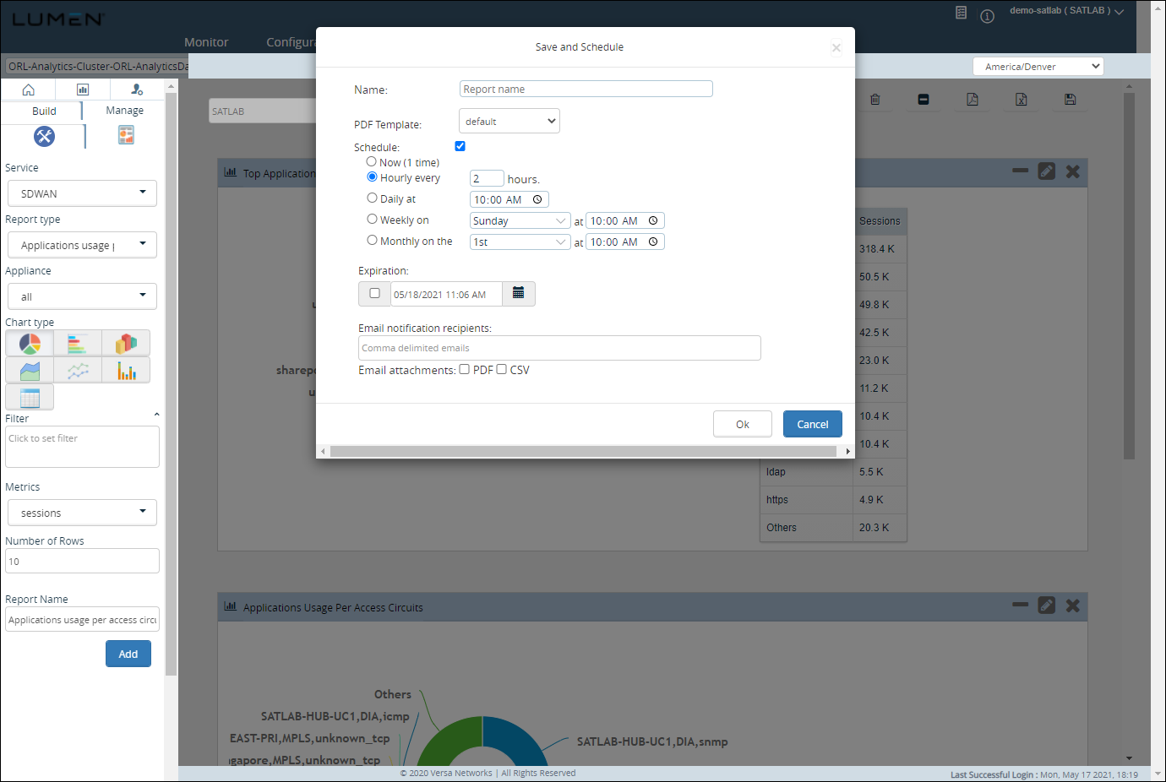Open the expiration calendar picker
Viewport: 1166px width, 782px height.
tap(518, 294)
